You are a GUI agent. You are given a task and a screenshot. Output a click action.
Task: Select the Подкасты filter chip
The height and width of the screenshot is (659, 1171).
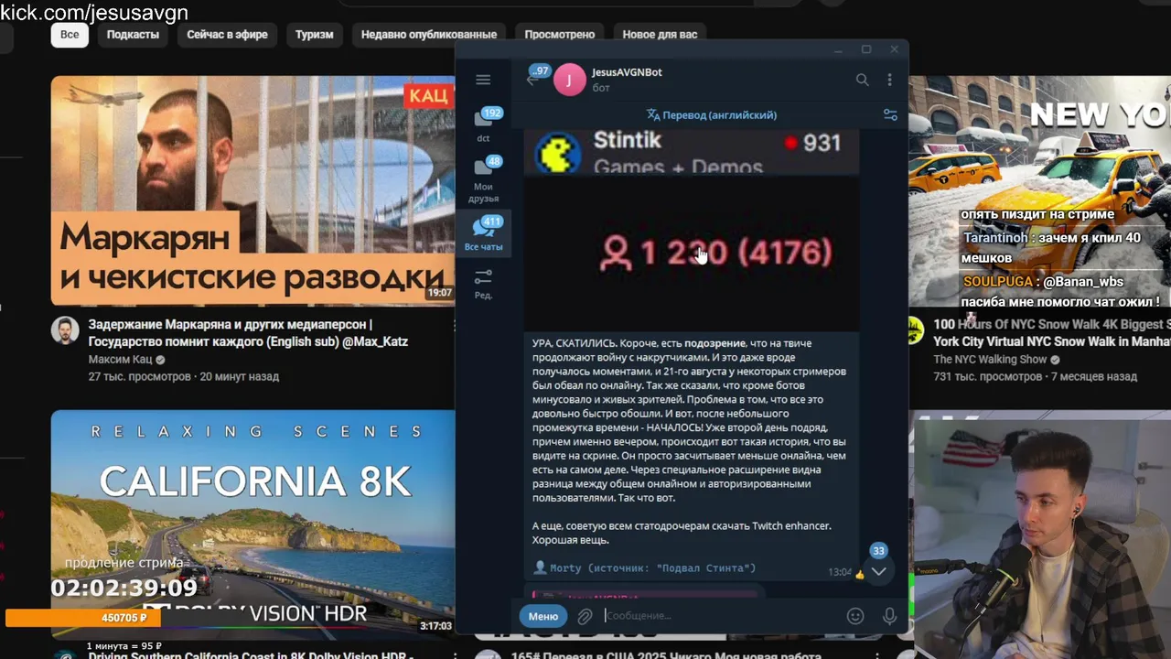click(133, 35)
